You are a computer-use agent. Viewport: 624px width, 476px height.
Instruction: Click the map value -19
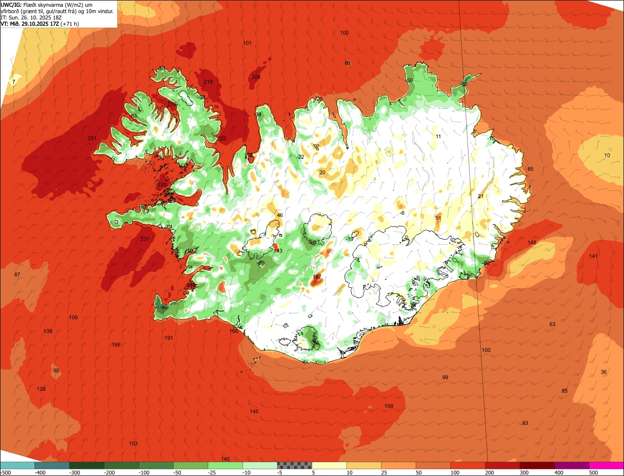coord(349,238)
